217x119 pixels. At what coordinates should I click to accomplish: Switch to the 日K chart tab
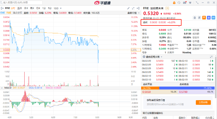pos(26,8)
